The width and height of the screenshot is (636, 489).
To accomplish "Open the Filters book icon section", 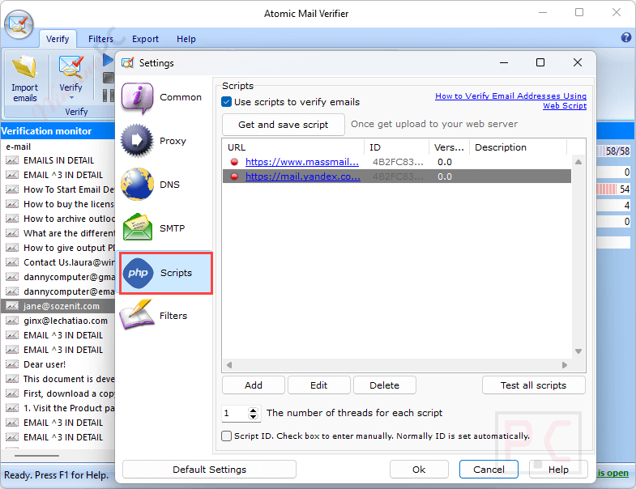I will [138, 315].
